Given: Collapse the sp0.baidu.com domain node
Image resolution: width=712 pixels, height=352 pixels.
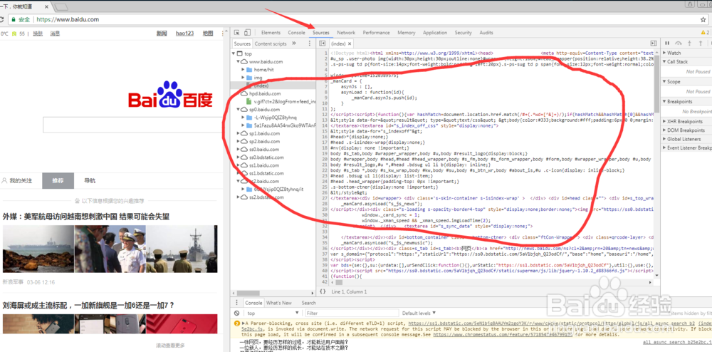Looking at the screenshot, I should 239,110.
